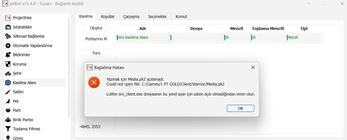Click the empty Dosya cell in row
This screenshot has width=347, height=140.
(x=196, y=37)
